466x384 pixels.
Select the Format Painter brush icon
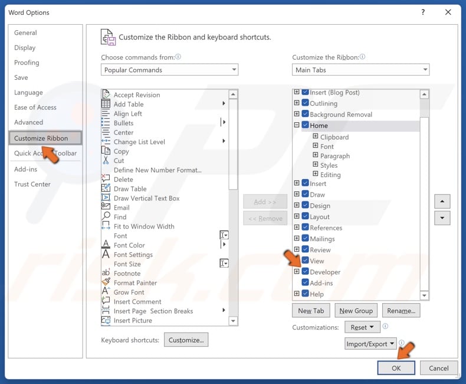(106, 282)
